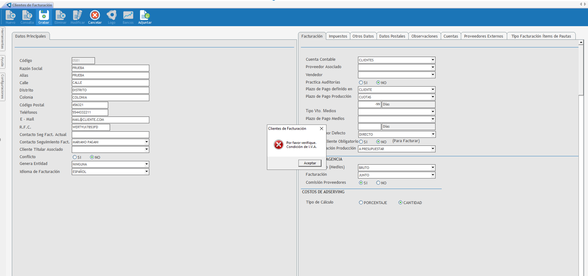This screenshot has height=276, width=588.
Task: Switch to the Datos Postales tab
Action: pos(392,36)
